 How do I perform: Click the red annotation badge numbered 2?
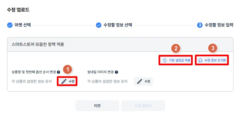(x=176, y=49)
